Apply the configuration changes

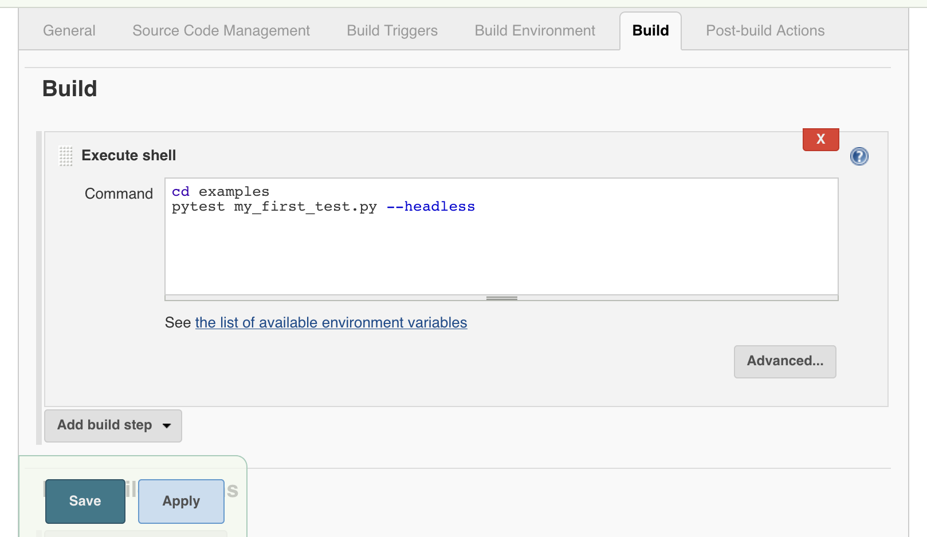181,501
